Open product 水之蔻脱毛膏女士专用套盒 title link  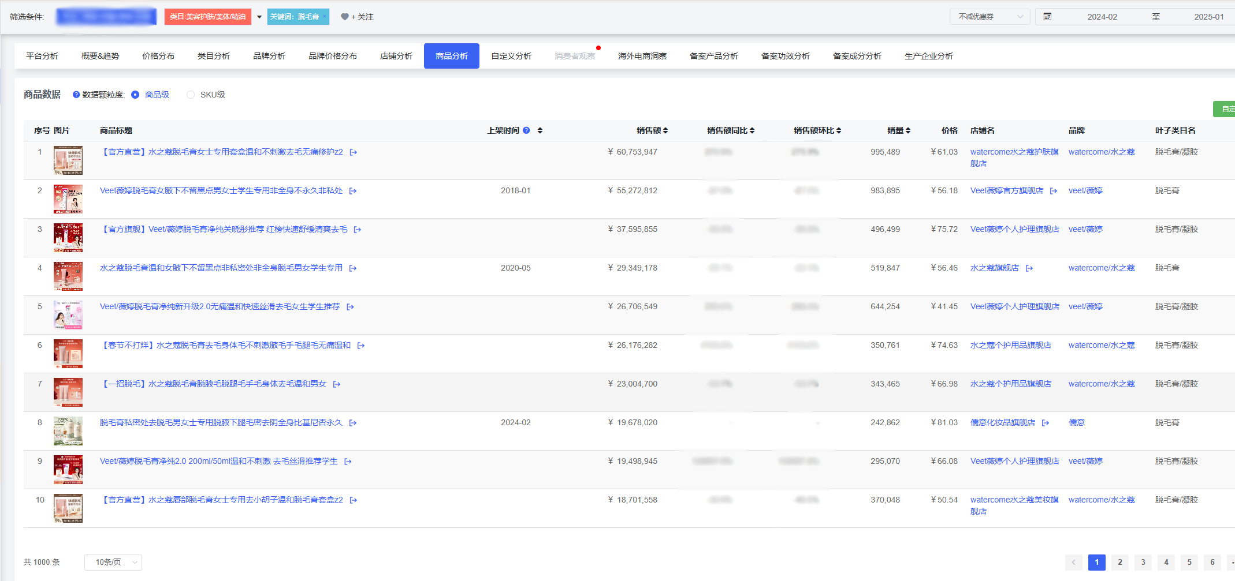point(221,152)
